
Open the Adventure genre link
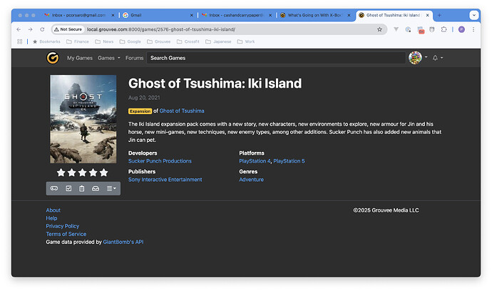coord(251,180)
